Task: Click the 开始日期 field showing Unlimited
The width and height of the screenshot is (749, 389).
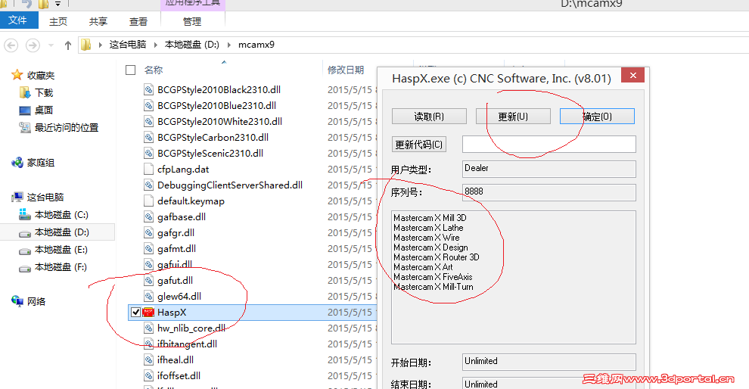Action: click(549, 362)
